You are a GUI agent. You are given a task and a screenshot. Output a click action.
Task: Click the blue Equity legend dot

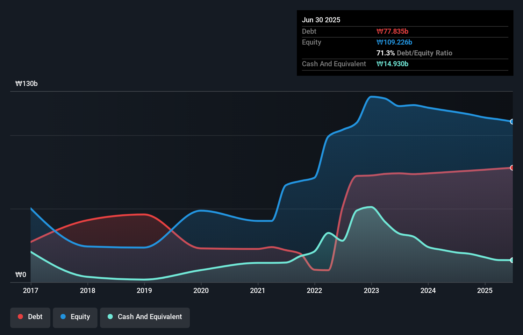tap(62, 317)
